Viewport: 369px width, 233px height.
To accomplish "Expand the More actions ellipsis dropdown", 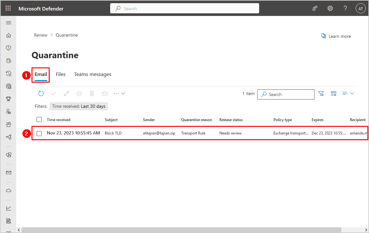I will (x=119, y=93).
